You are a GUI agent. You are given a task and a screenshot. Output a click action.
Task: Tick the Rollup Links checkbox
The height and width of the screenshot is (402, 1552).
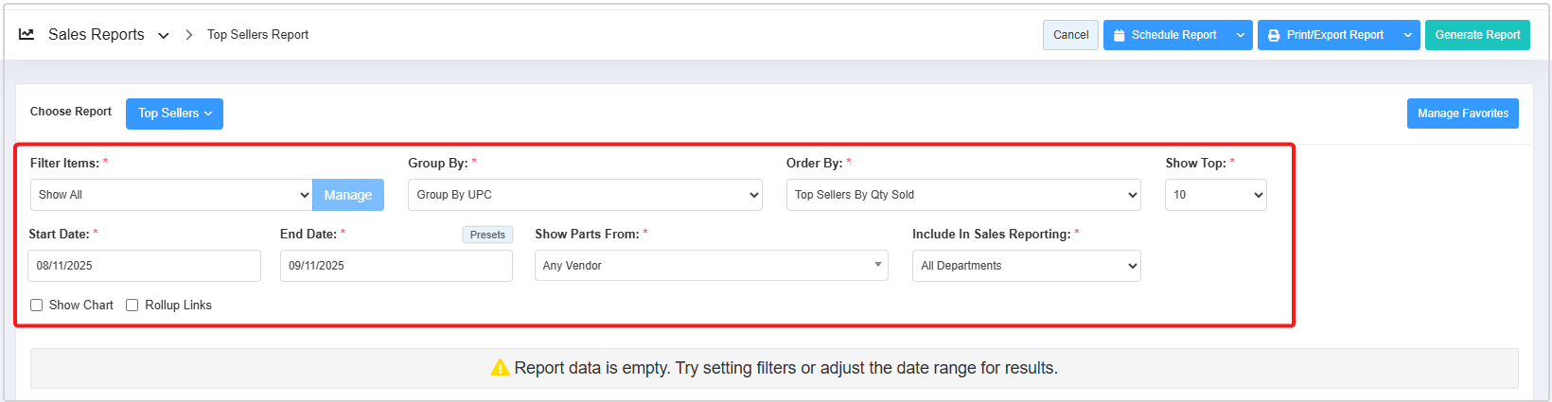pos(132,306)
